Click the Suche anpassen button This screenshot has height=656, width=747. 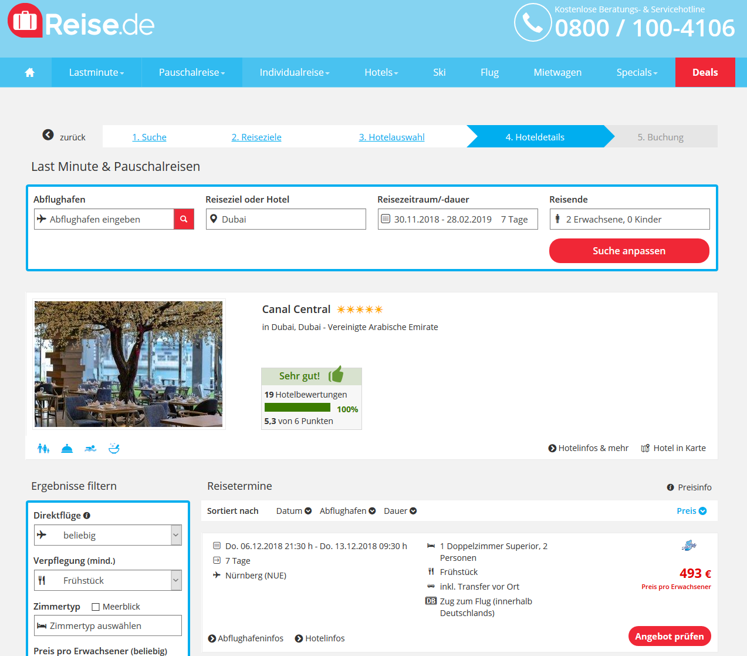[x=629, y=251]
